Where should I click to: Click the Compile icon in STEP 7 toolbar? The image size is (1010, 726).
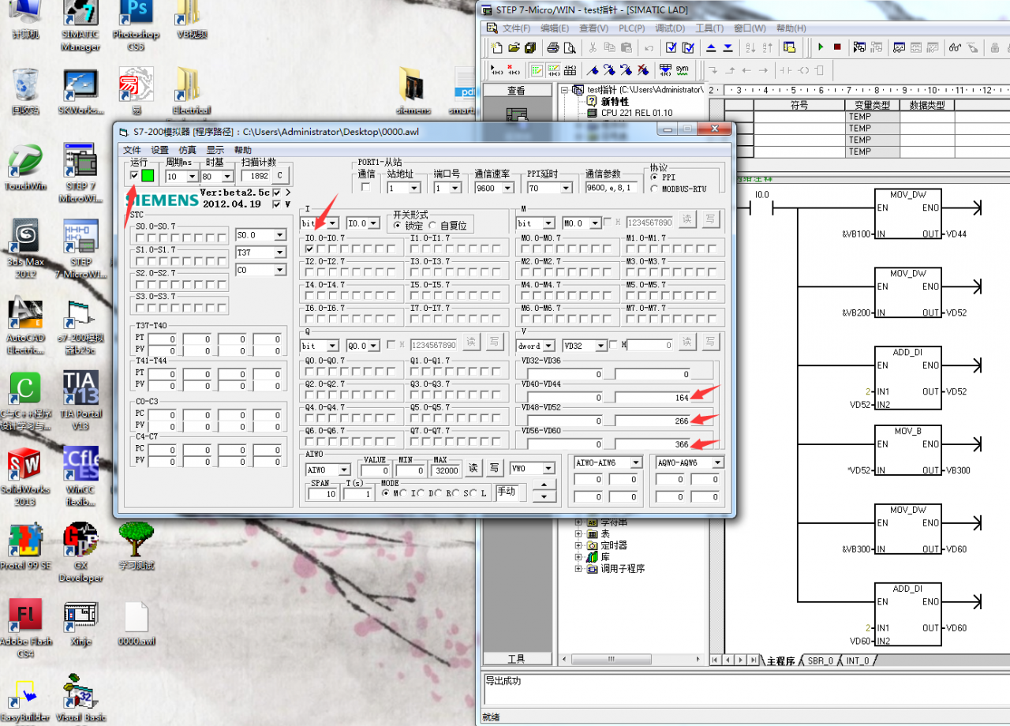click(671, 47)
